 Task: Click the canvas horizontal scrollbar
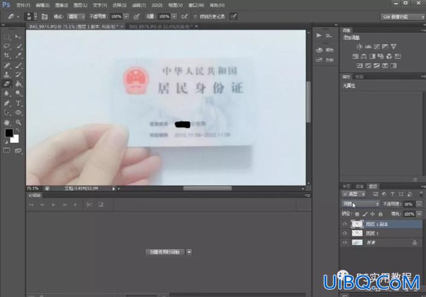tap(208, 188)
